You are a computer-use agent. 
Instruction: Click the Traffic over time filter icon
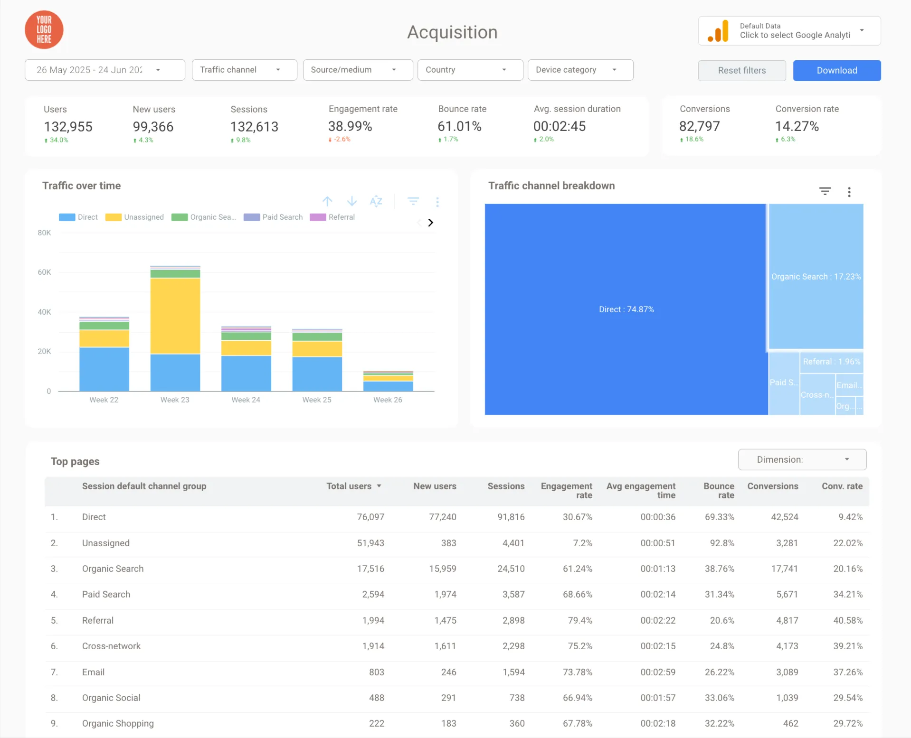pos(413,201)
